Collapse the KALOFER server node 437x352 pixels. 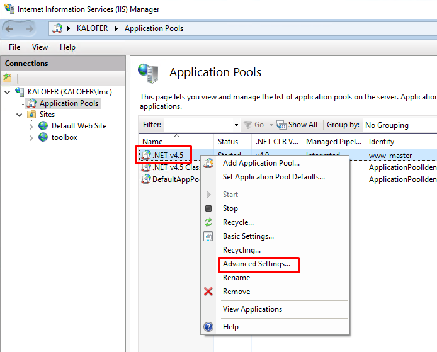point(8,92)
